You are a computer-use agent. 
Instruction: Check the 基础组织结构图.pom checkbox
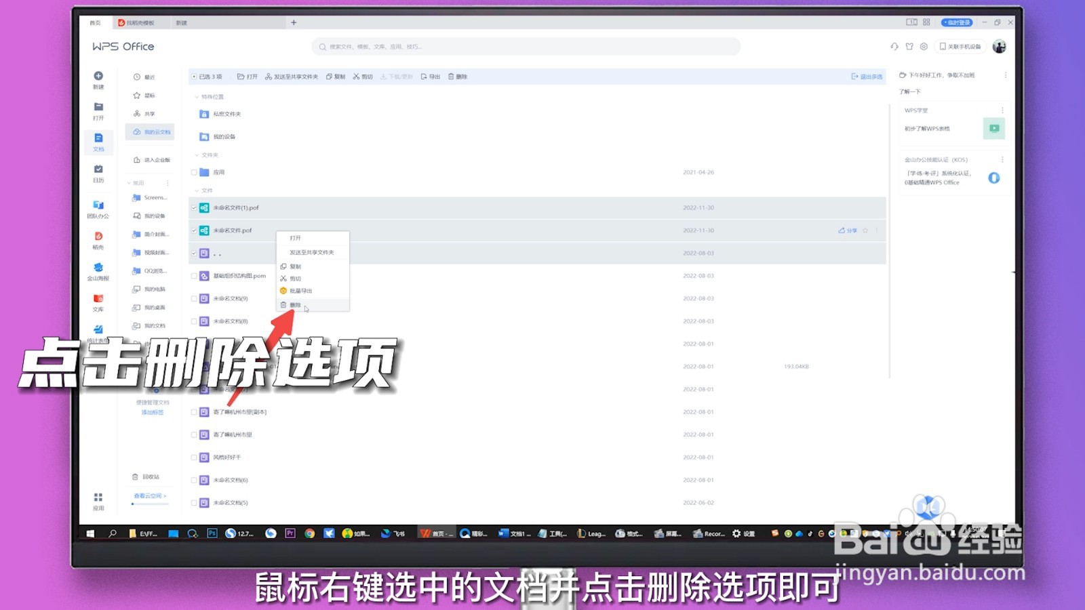pyautogui.click(x=194, y=276)
